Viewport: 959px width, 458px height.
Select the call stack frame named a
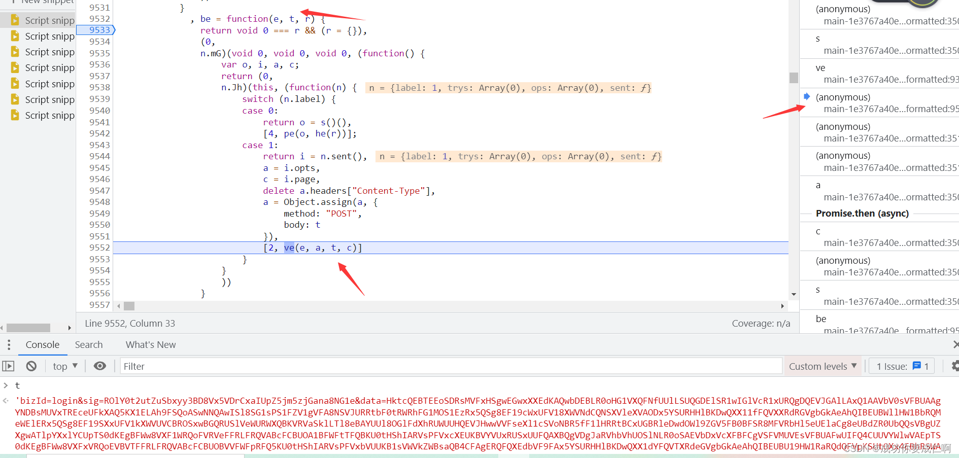pos(879,191)
